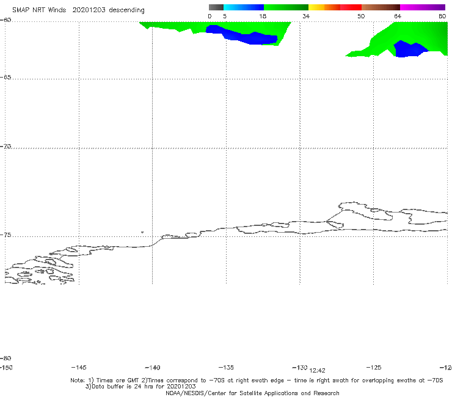The height and width of the screenshot is (397, 452).
Task: Click the brown segment of the color bar
Action: pos(381,7)
